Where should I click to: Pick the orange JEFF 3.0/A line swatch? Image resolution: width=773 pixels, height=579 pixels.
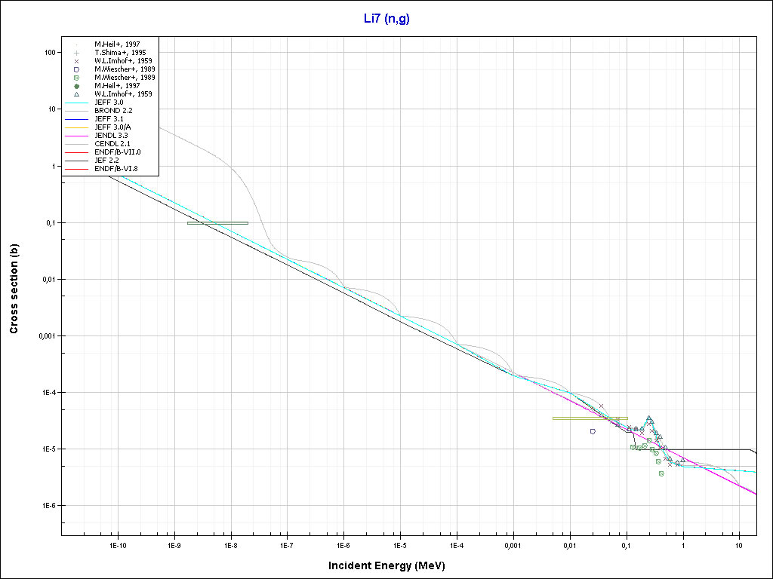[x=77, y=127]
